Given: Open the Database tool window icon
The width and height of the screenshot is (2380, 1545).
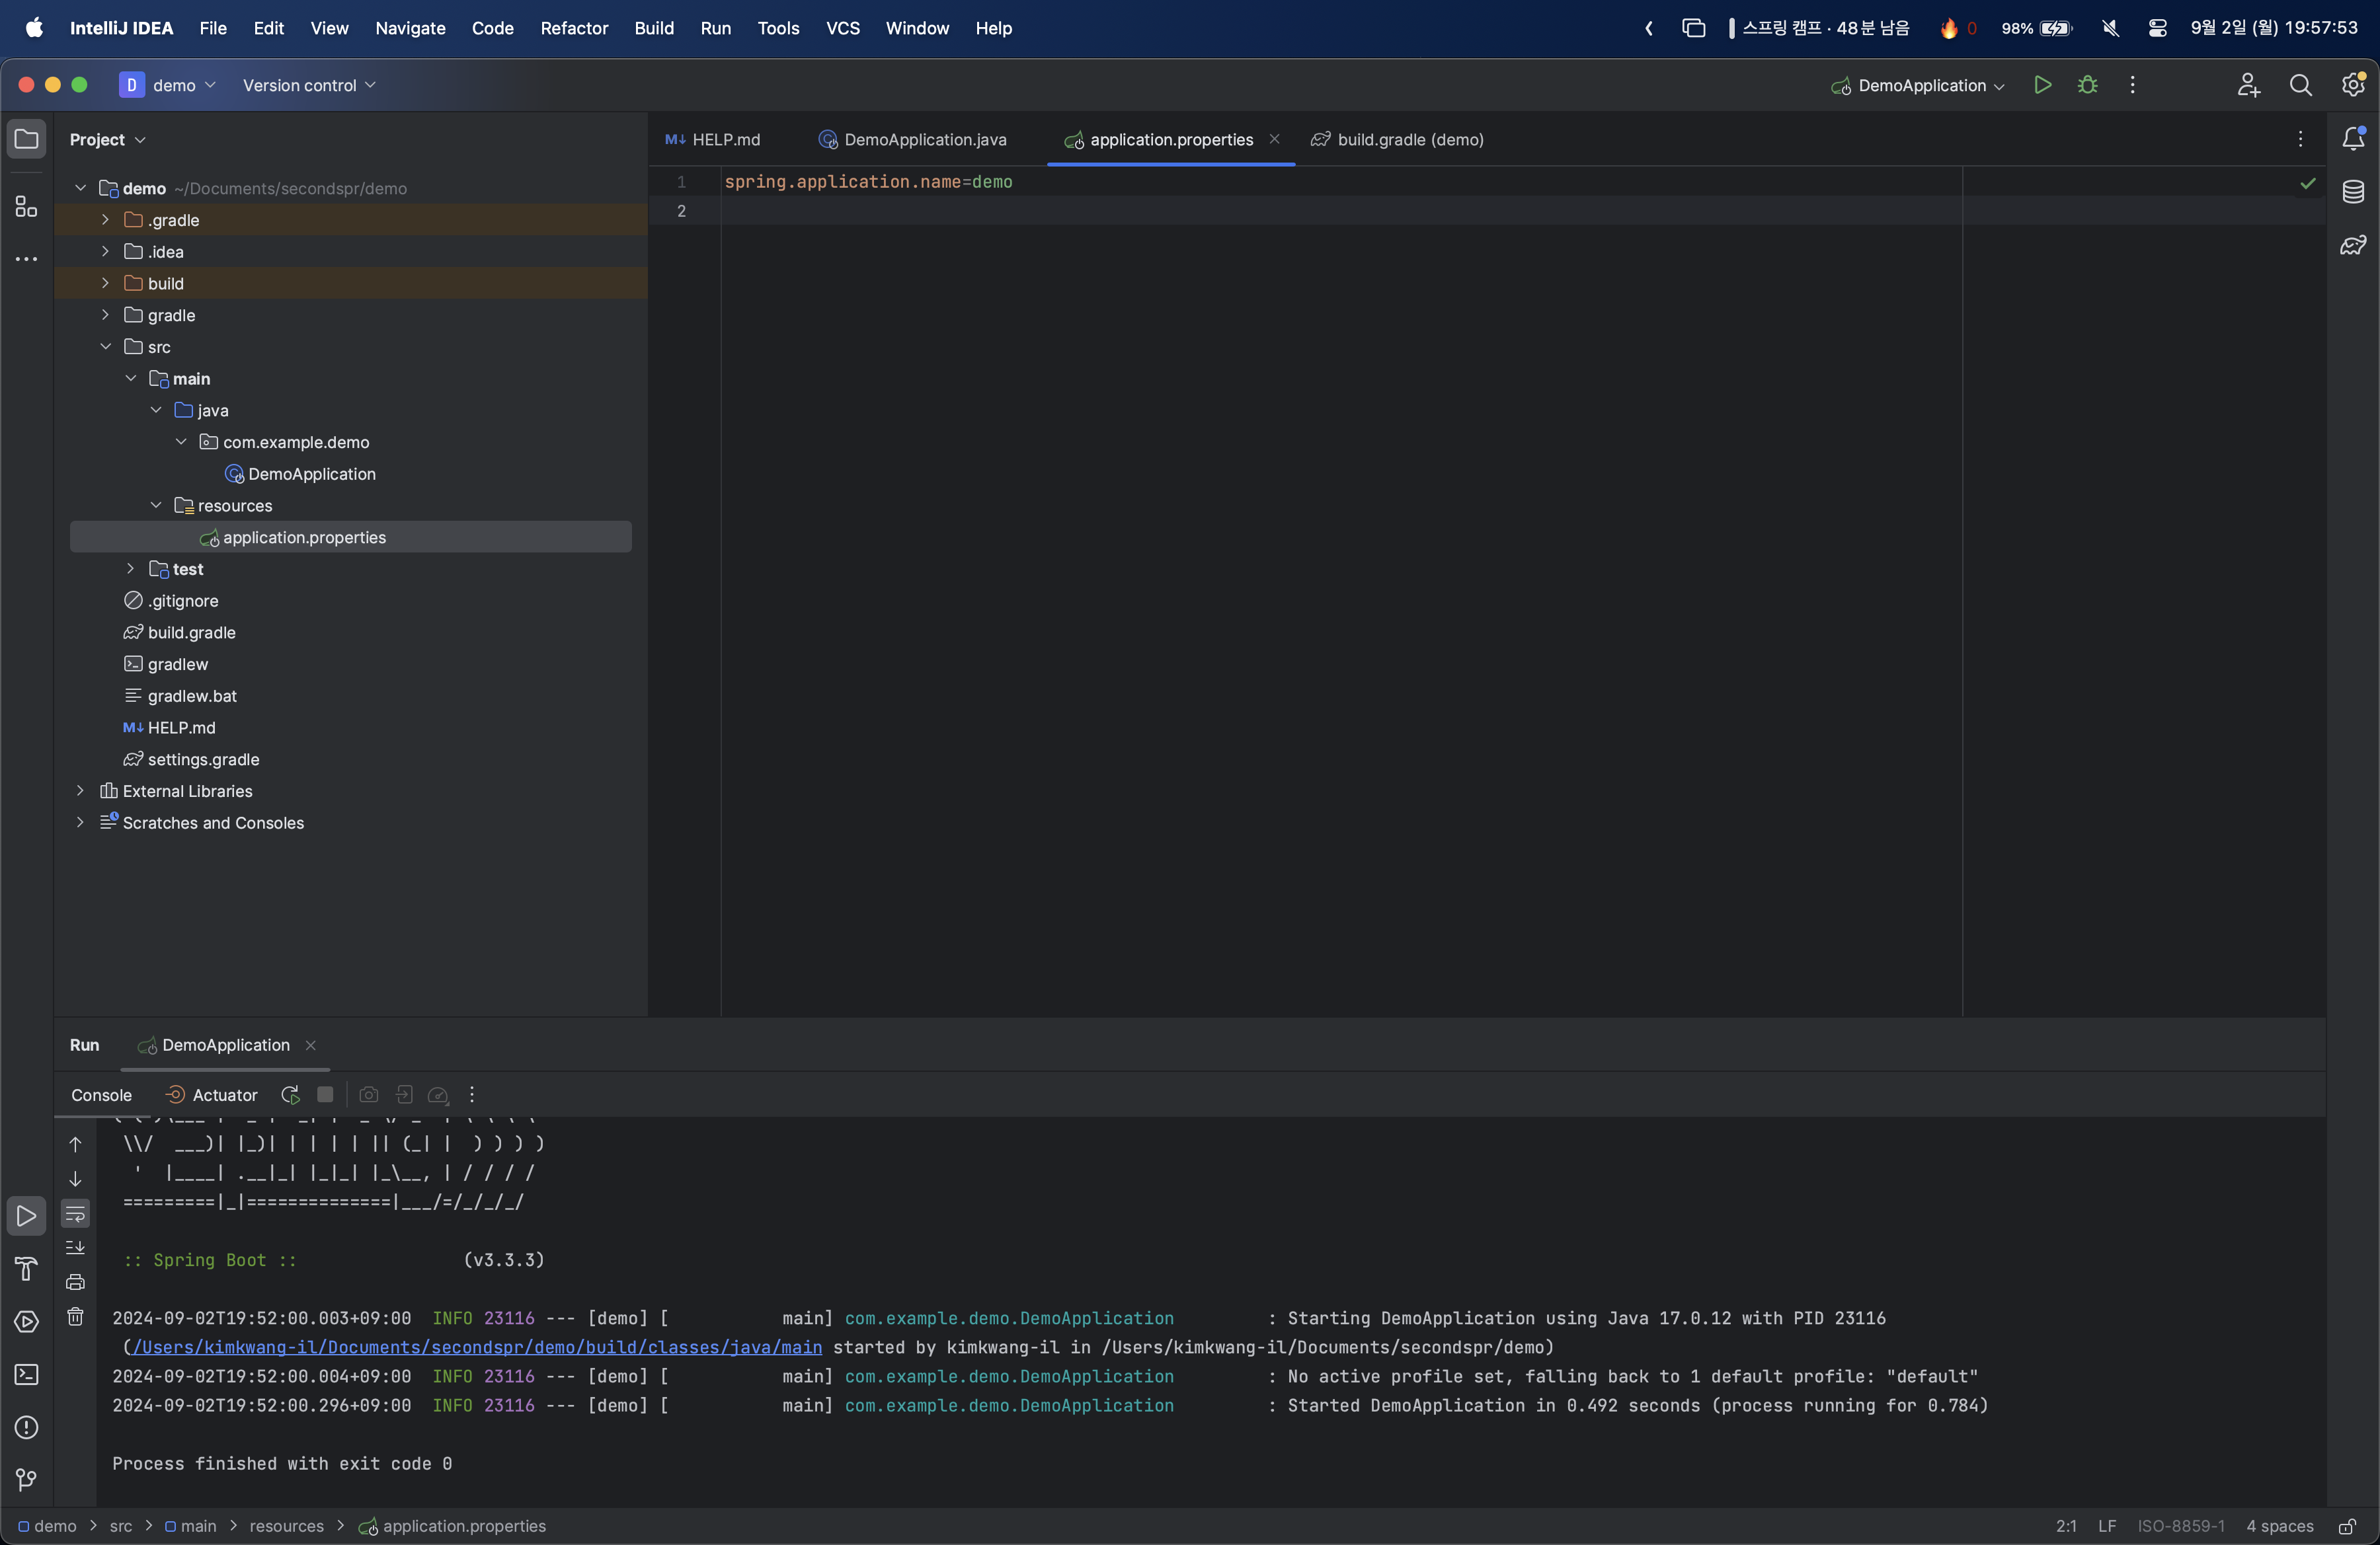Looking at the screenshot, I should (x=2353, y=192).
